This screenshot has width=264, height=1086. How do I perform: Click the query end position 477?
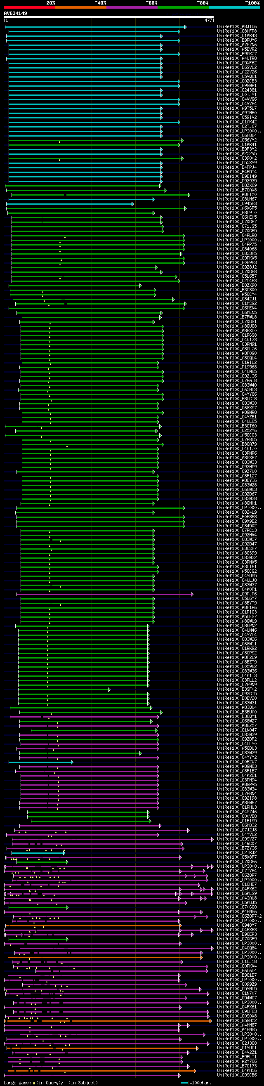[x=208, y=20]
